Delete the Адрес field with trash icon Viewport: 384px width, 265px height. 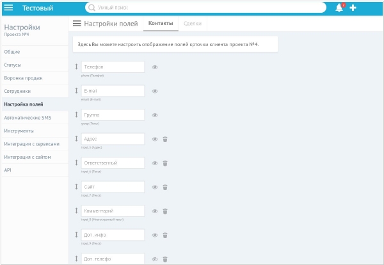[165, 139]
